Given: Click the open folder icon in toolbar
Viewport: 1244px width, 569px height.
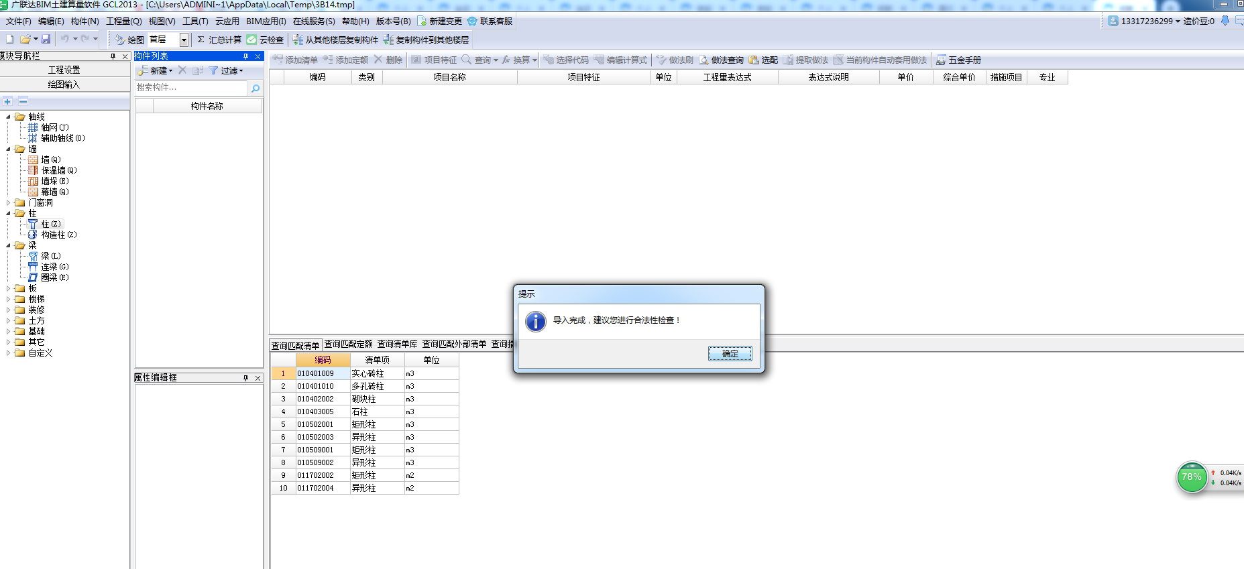Looking at the screenshot, I should [x=25, y=40].
